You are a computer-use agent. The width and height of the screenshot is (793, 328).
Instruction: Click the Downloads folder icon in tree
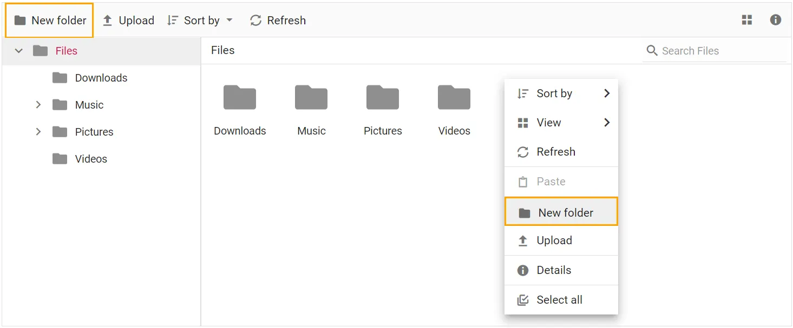(x=60, y=78)
